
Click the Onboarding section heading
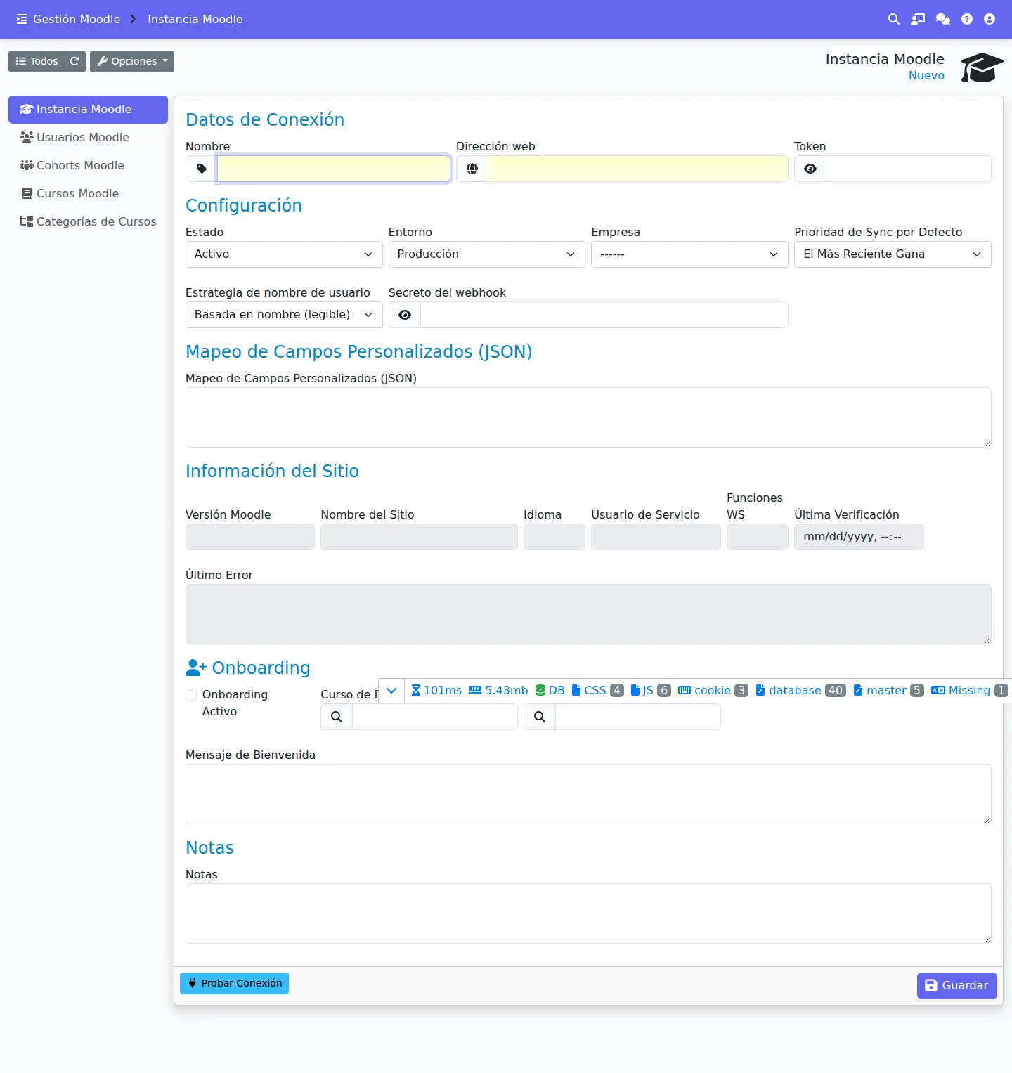point(248,668)
